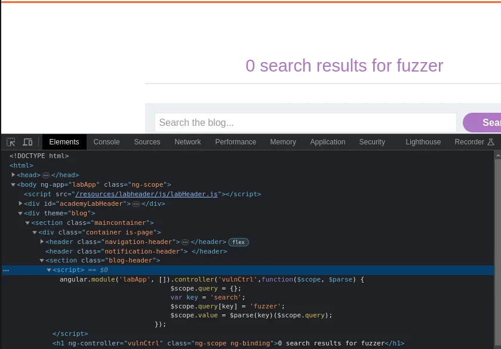This screenshot has width=501, height=349.
Task: Collapse the maincontainer section node
Action: 27,223
